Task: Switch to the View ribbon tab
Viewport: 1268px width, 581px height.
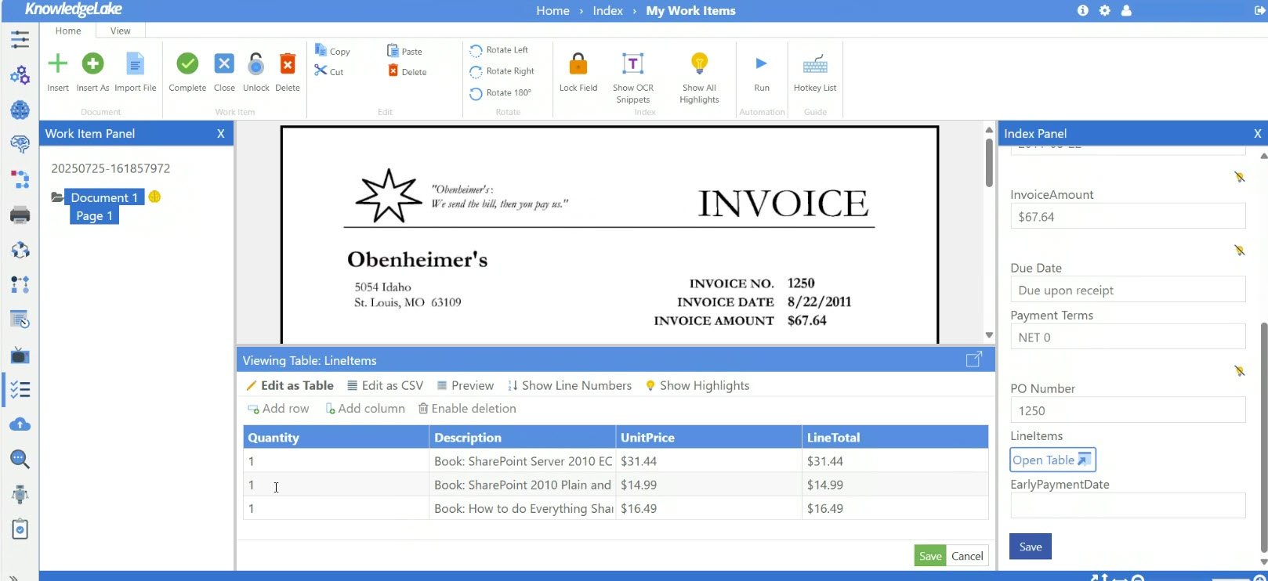Action: click(121, 31)
